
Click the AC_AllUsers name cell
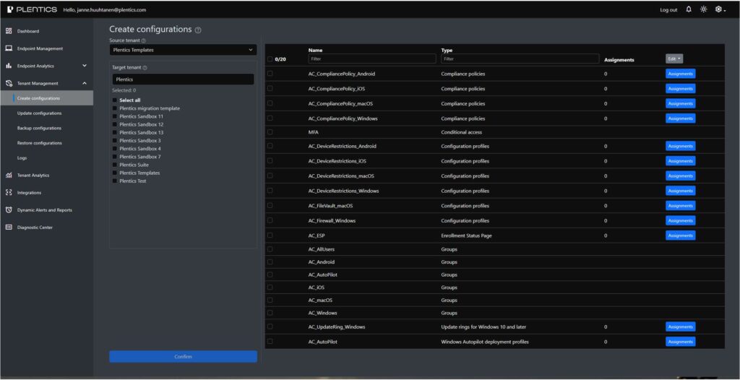(322, 249)
